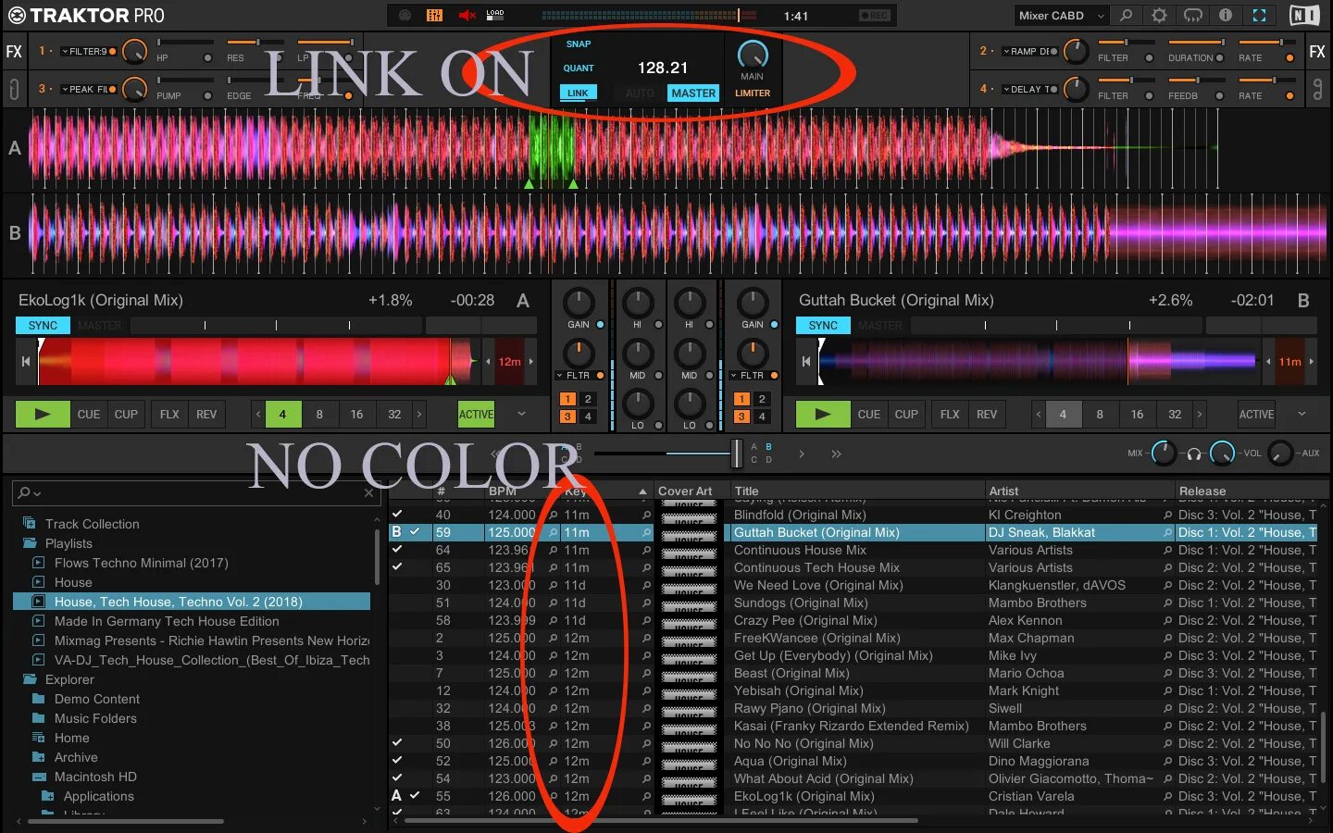Open the Preferences gear icon
This screenshot has width=1333, height=833.
click(x=1159, y=15)
